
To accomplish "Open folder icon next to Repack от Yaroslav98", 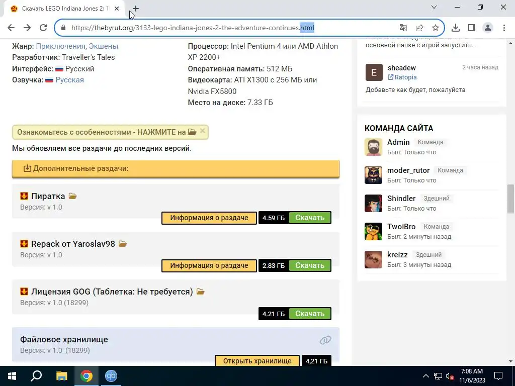I will pyautogui.click(x=123, y=244).
